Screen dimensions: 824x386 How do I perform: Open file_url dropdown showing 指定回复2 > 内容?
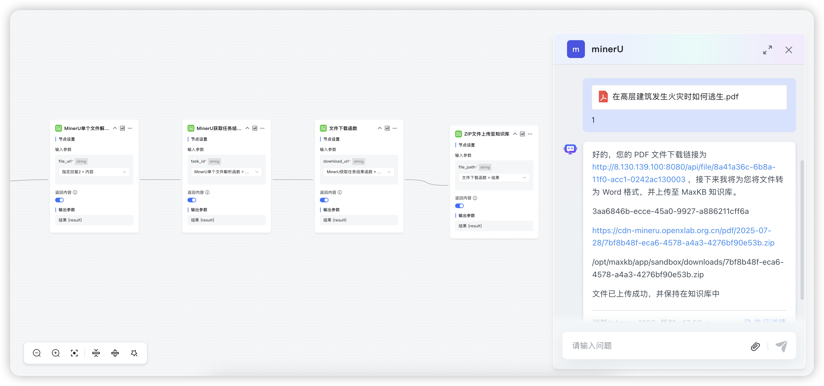tap(94, 172)
